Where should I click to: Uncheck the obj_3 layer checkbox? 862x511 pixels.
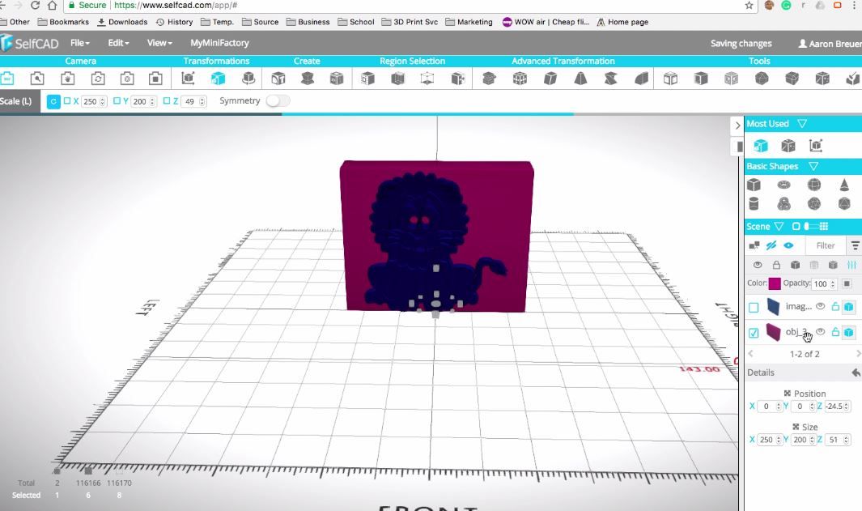coord(754,330)
